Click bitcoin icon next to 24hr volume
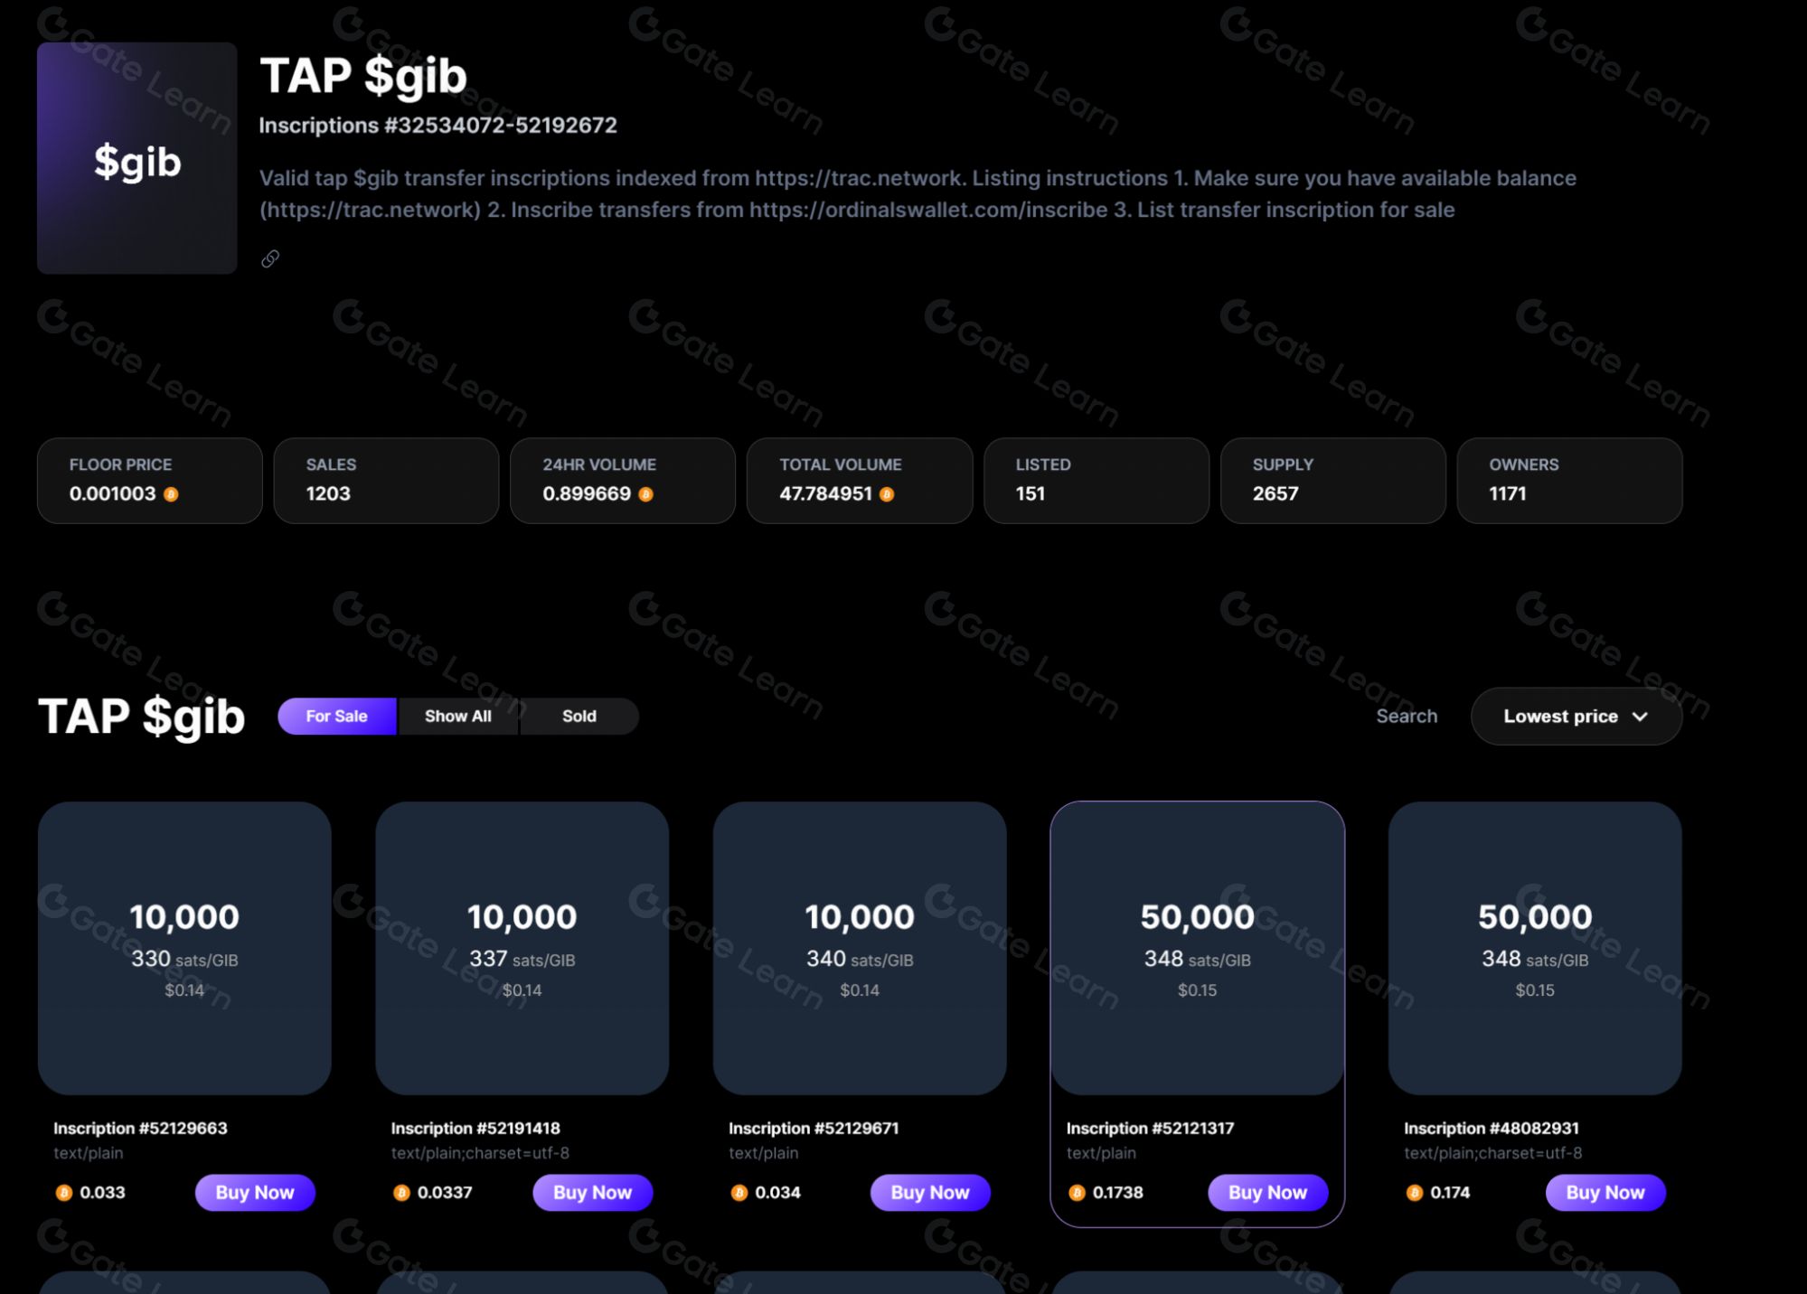1807x1294 pixels. pos(645,494)
